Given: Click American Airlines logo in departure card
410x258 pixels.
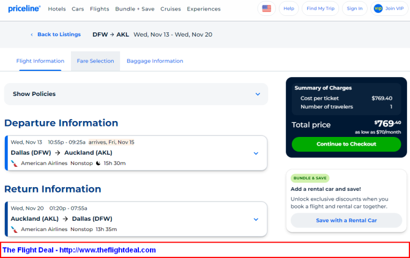Looking at the screenshot, I should (15, 163).
